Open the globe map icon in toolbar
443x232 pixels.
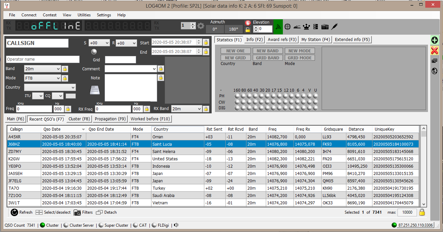tap(287, 26)
